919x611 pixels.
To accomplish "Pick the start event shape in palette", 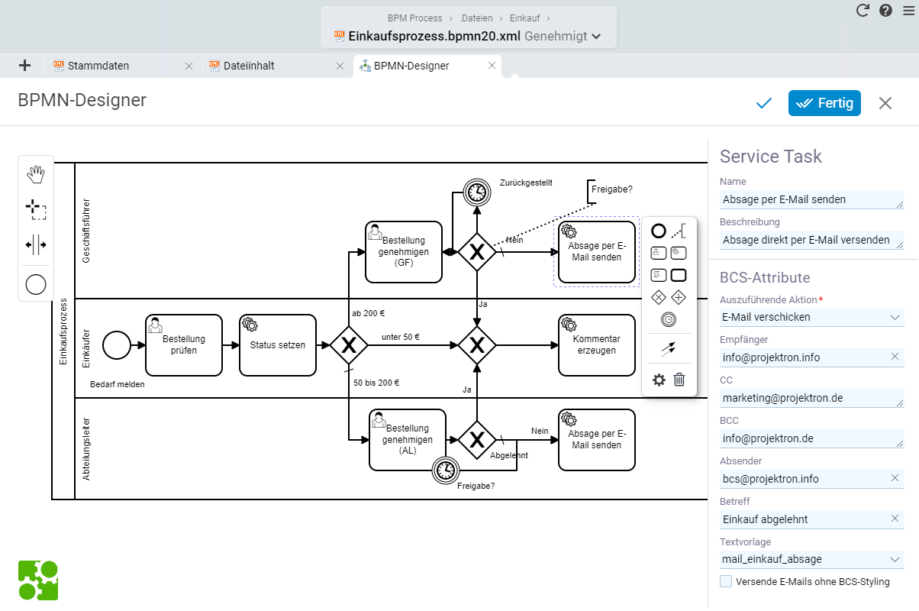I will [x=36, y=285].
